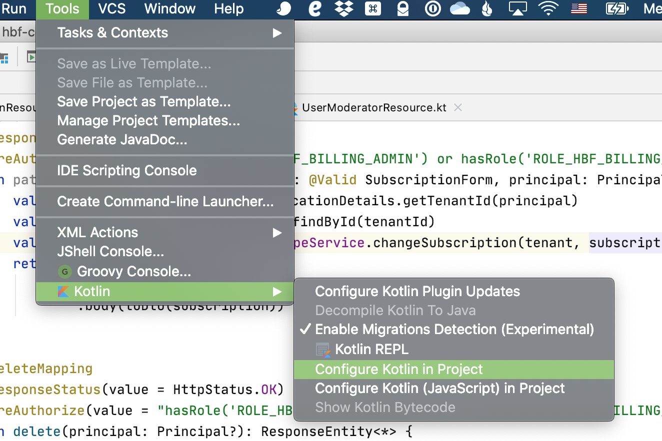Open the 1Password menu bar icon
Viewport: 662px width, 441px height.
tap(432, 8)
